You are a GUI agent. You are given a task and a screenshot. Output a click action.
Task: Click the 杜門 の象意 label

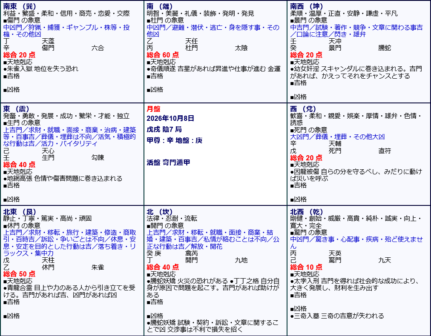(165, 20)
